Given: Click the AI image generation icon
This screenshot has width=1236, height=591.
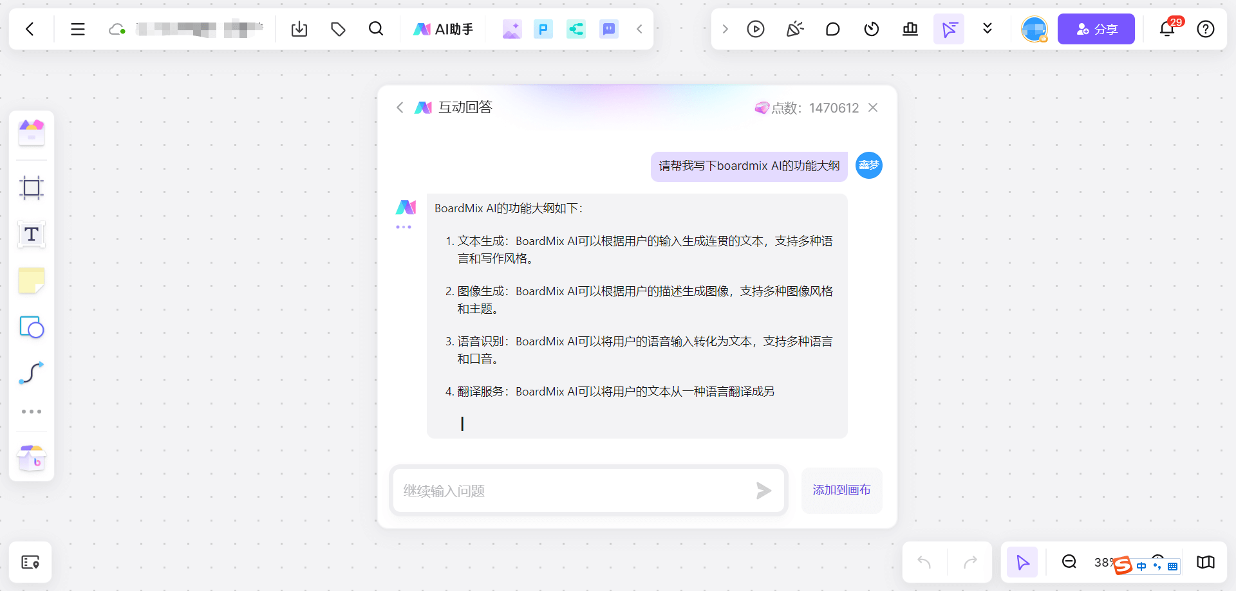Looking at the screenshot, I should tap(512, 29).
